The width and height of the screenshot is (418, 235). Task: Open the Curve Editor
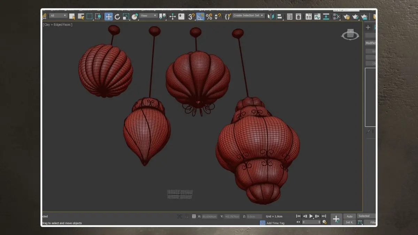click(x=317, y=16)
